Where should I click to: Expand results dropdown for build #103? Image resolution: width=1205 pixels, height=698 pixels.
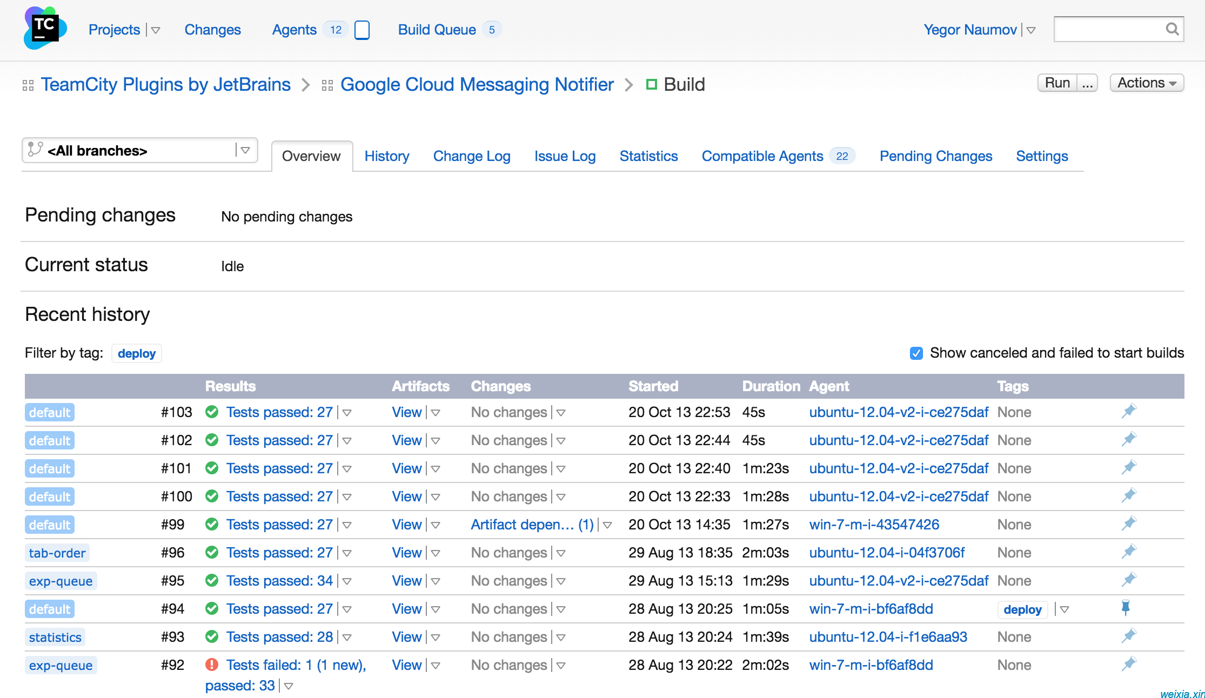(x=347, y=413)
